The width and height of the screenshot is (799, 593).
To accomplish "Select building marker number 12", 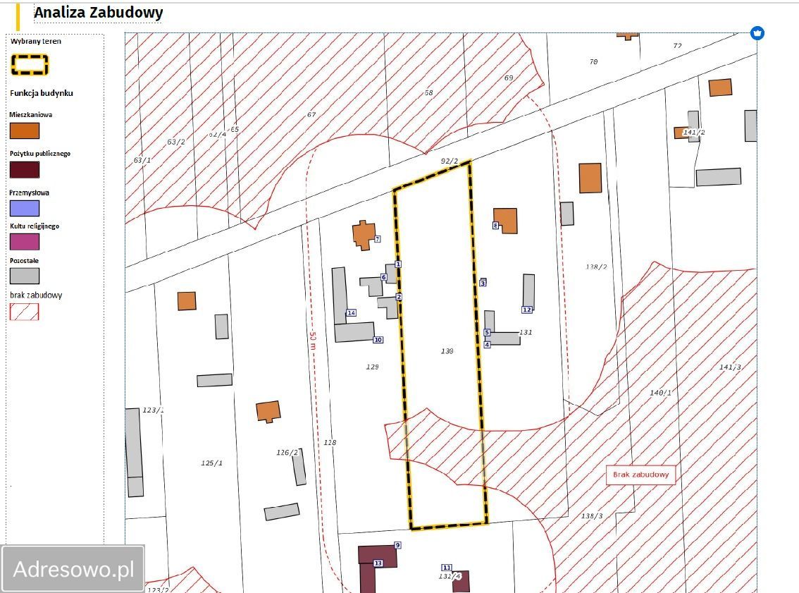I will (527, 310).
